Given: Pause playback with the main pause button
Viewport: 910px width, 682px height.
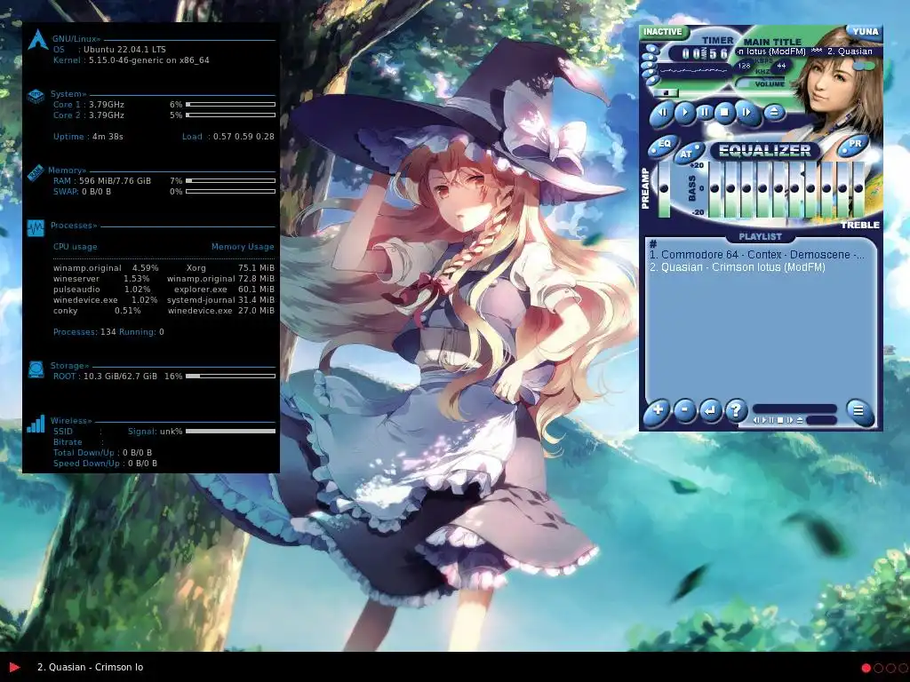Looking at the screenshot, I should 705,111.
